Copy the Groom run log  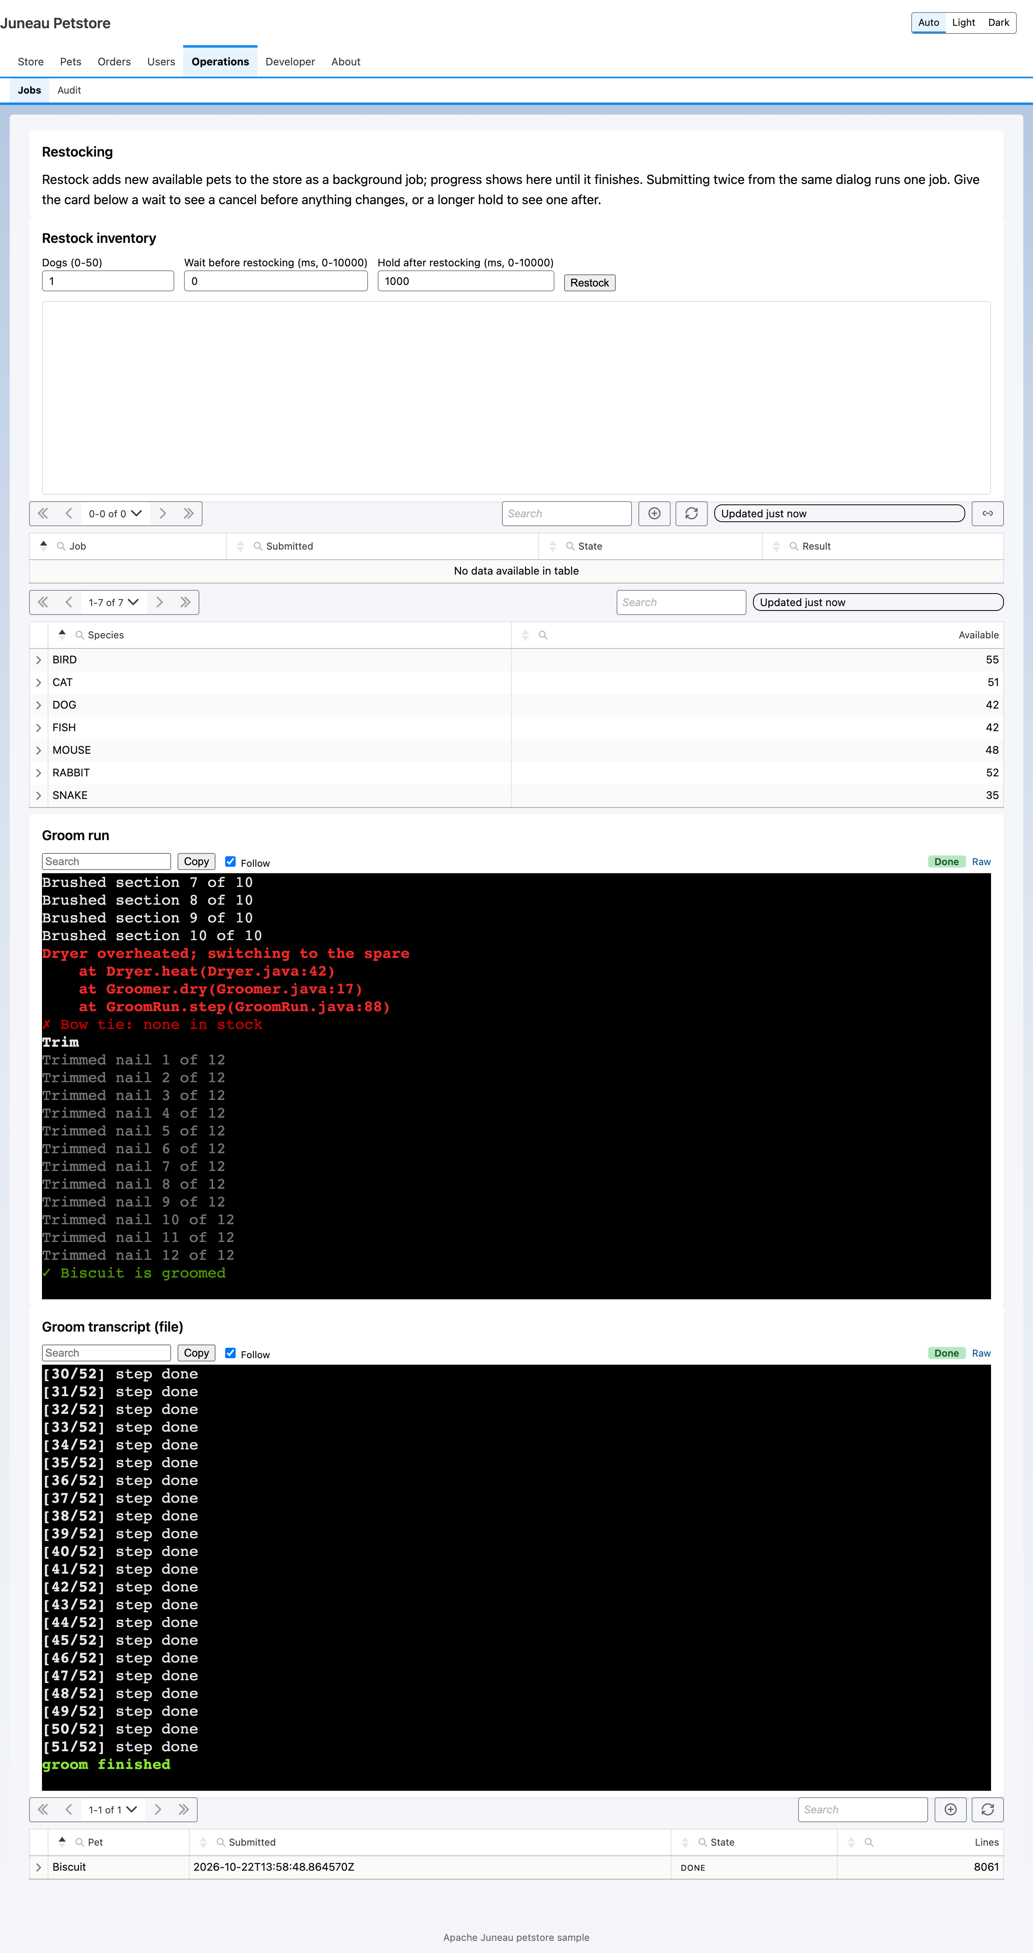[x=196, y=861]
